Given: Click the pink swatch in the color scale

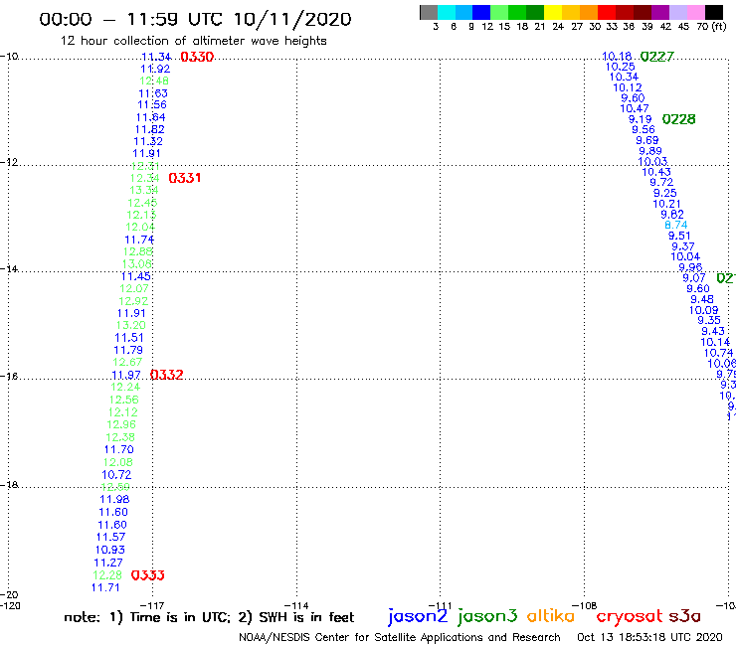Looking at the screenshot, I should [x=696, y=12].
